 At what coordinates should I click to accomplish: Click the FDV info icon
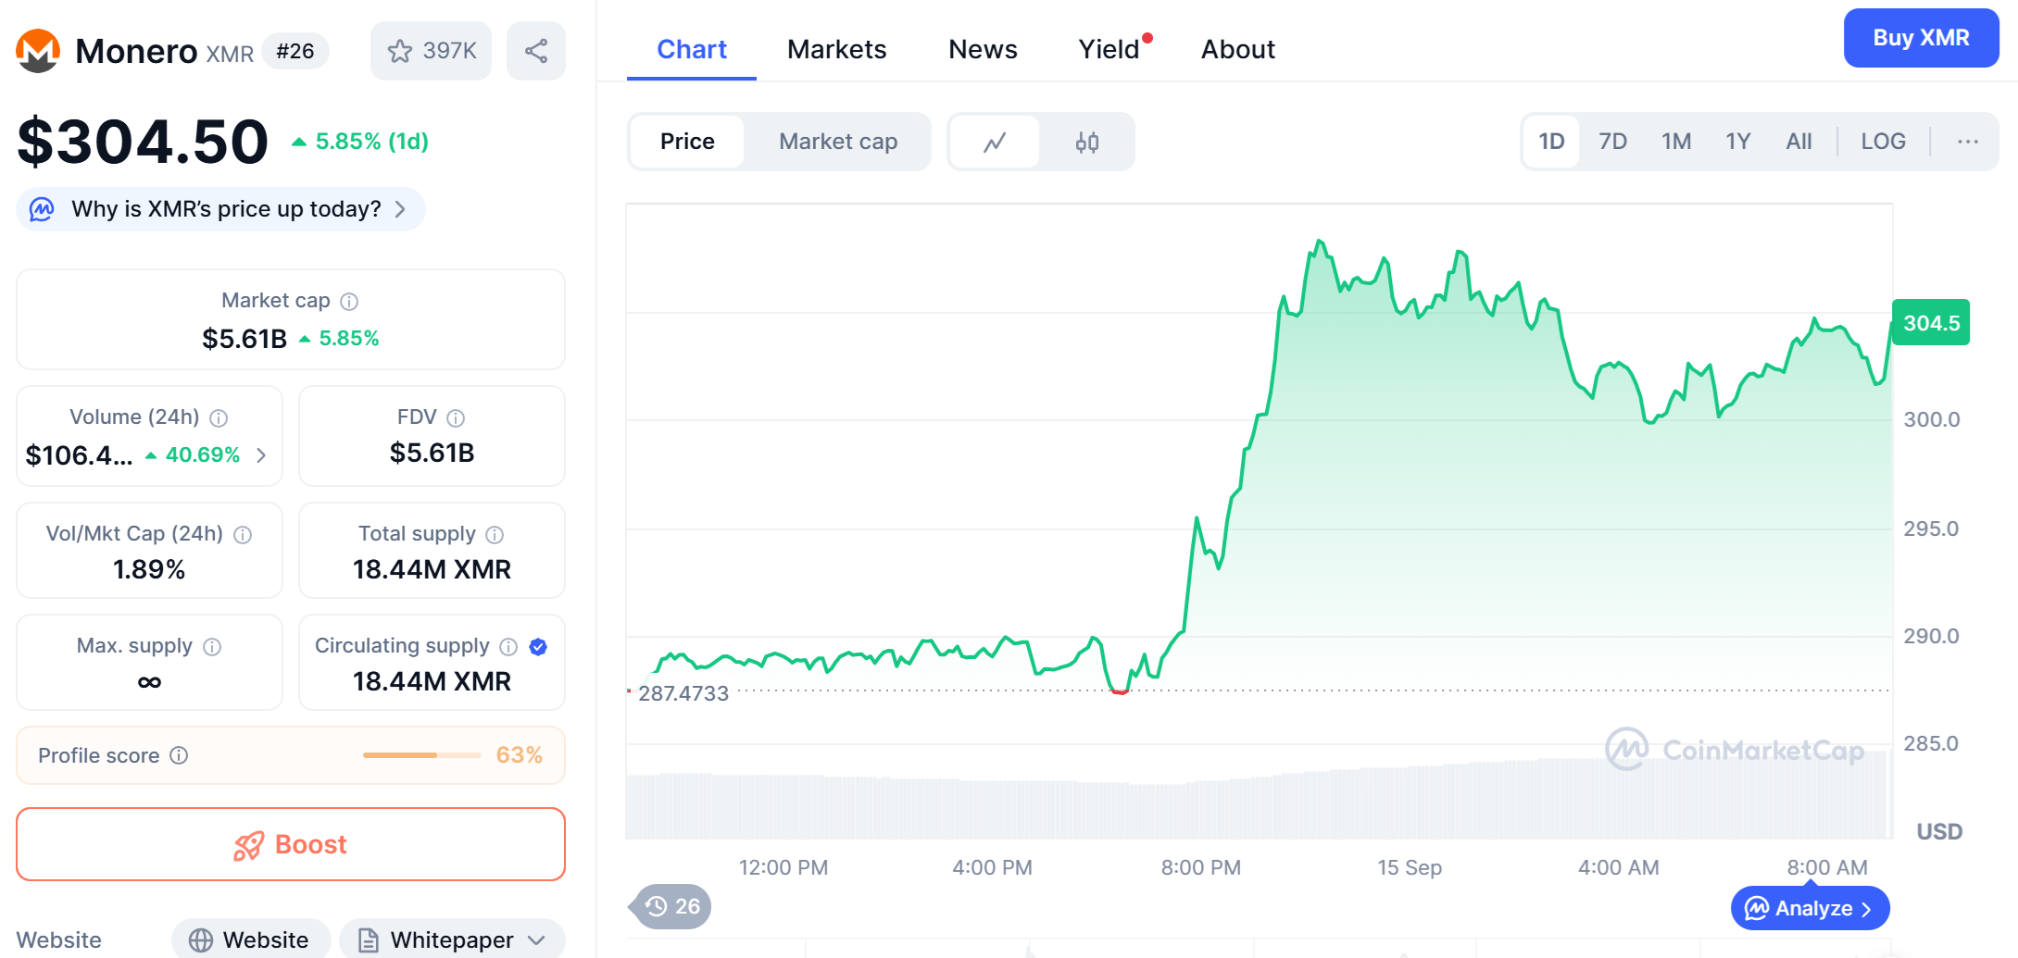click(x=456, y=418)
